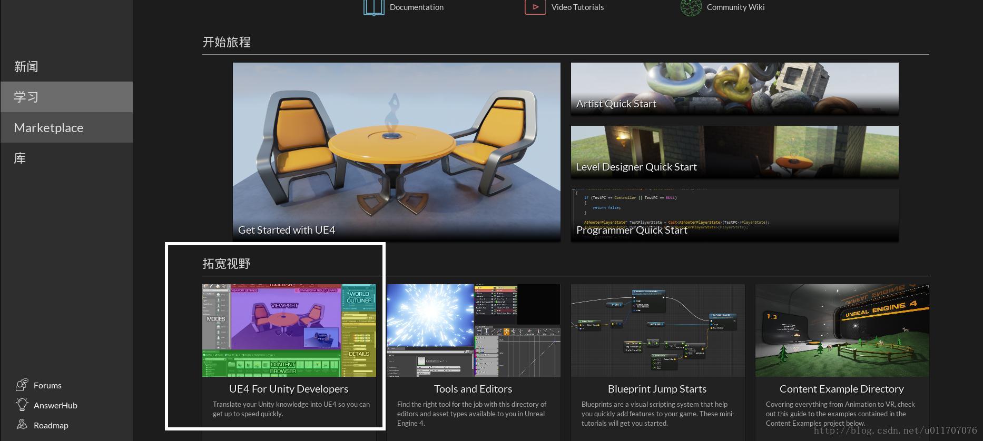983x441 pixels.
Task: Open the Video Tutorials link
Action: click(x=577, y=7)
